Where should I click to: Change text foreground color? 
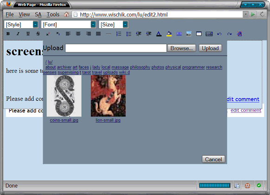coord(159,34)
